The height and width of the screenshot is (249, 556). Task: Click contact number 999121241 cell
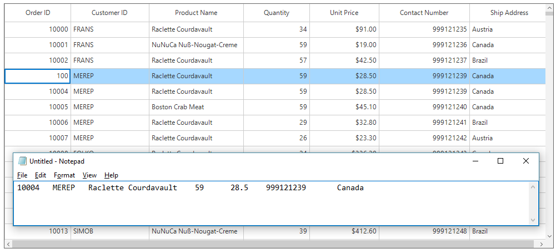point(424,123)
